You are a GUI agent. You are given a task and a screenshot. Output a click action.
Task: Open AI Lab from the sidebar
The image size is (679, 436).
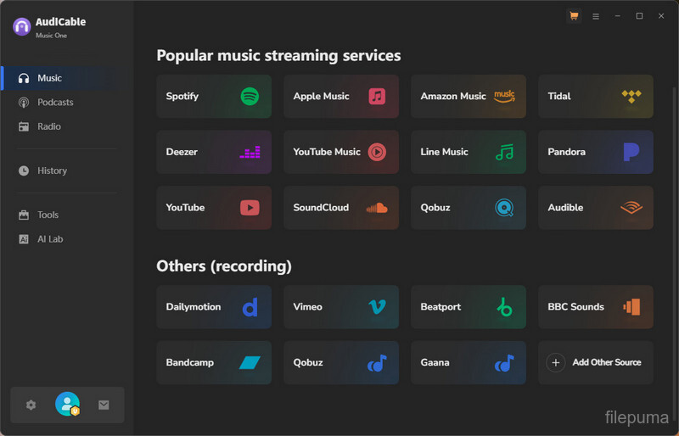pyautogui.click(x=50, y=239)
